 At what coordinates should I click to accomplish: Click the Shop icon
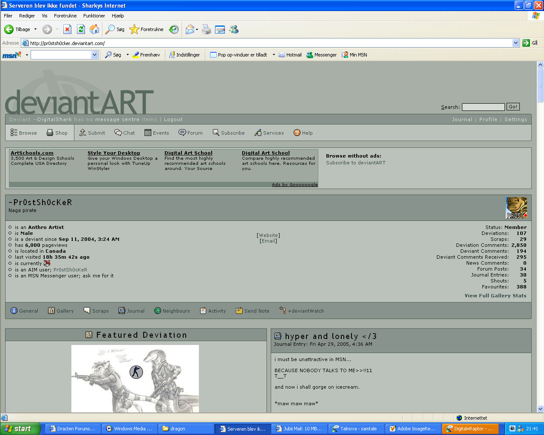[x=50, y=133]
